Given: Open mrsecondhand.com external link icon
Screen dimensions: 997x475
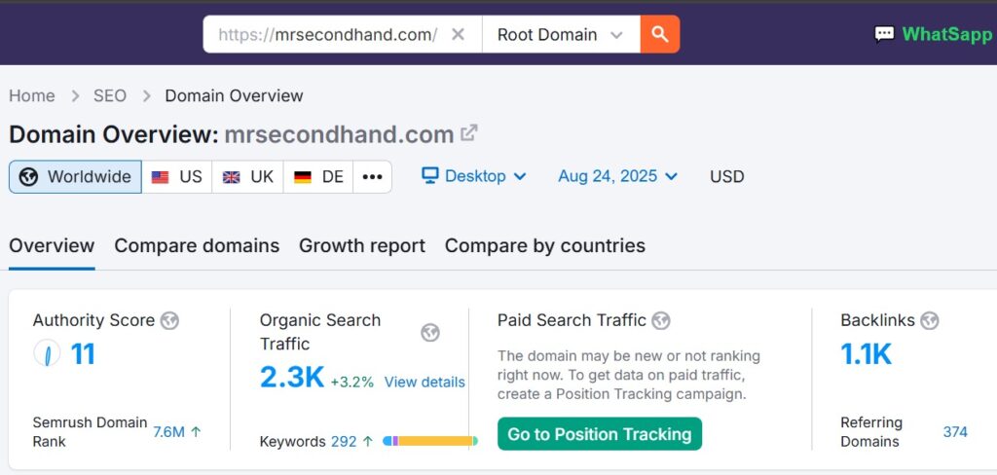Looking at the screenshot, I should (x=469, y=133).
